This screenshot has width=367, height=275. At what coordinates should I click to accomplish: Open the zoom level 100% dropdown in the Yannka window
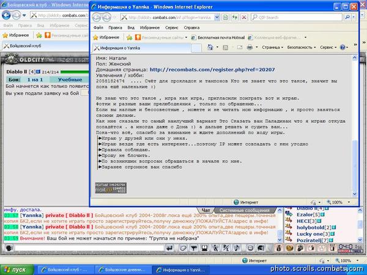tap(349, 202)
